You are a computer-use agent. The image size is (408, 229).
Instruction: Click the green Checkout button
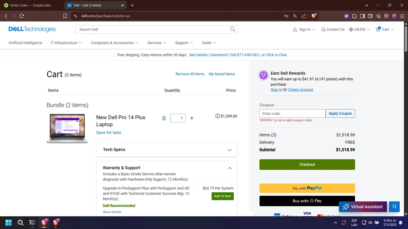(x=307, y=164)
